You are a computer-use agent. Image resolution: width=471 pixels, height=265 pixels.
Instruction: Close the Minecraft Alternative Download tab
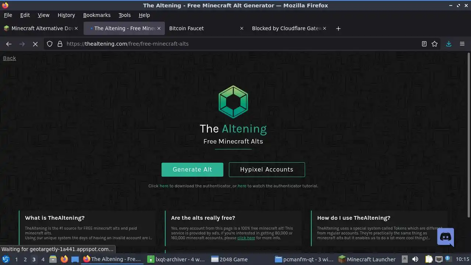click(76, 28)
